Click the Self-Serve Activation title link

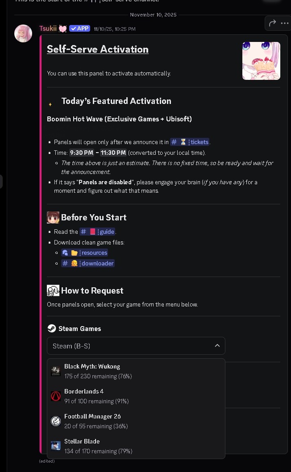coord(98,50)
